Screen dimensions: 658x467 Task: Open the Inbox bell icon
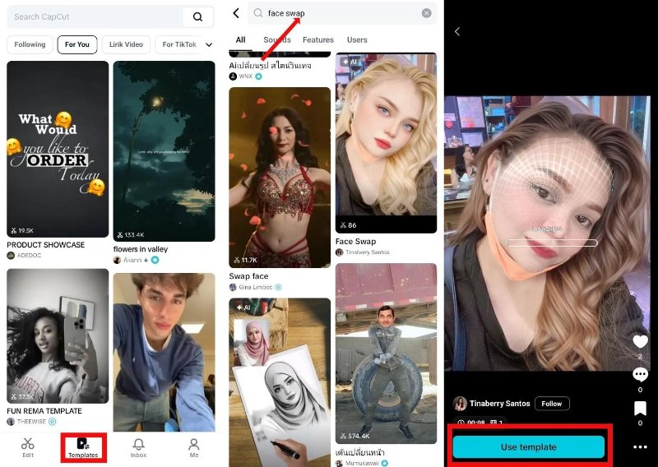138,445
